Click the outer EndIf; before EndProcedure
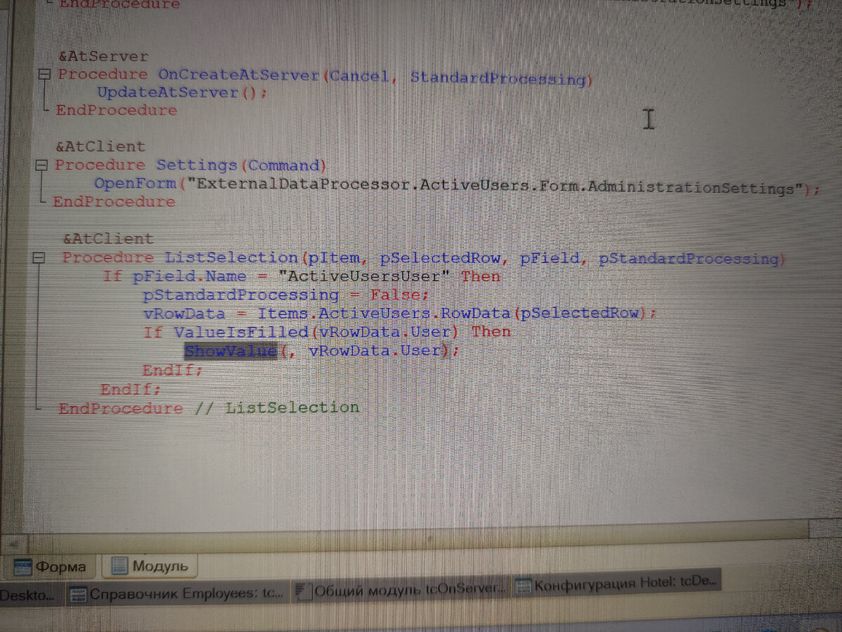The image size is (842, 632). pos(131,389)
